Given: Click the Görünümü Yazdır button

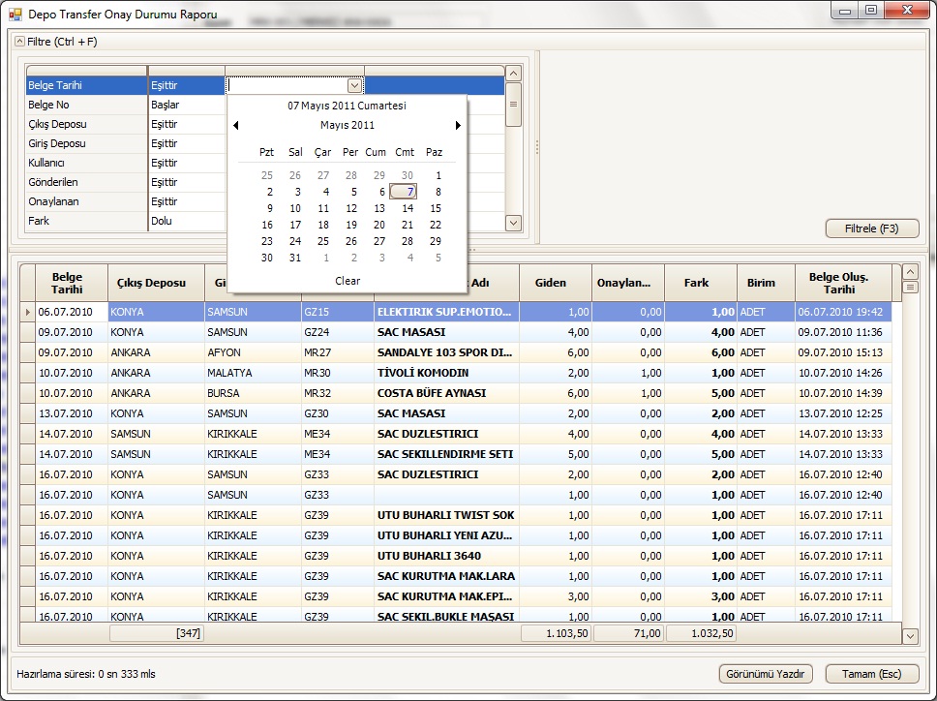Looking at the screenshot, I should 765,674.
